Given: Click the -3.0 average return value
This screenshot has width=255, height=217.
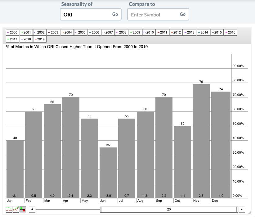Looking at the screenshot, I should [x=108, y=196].
